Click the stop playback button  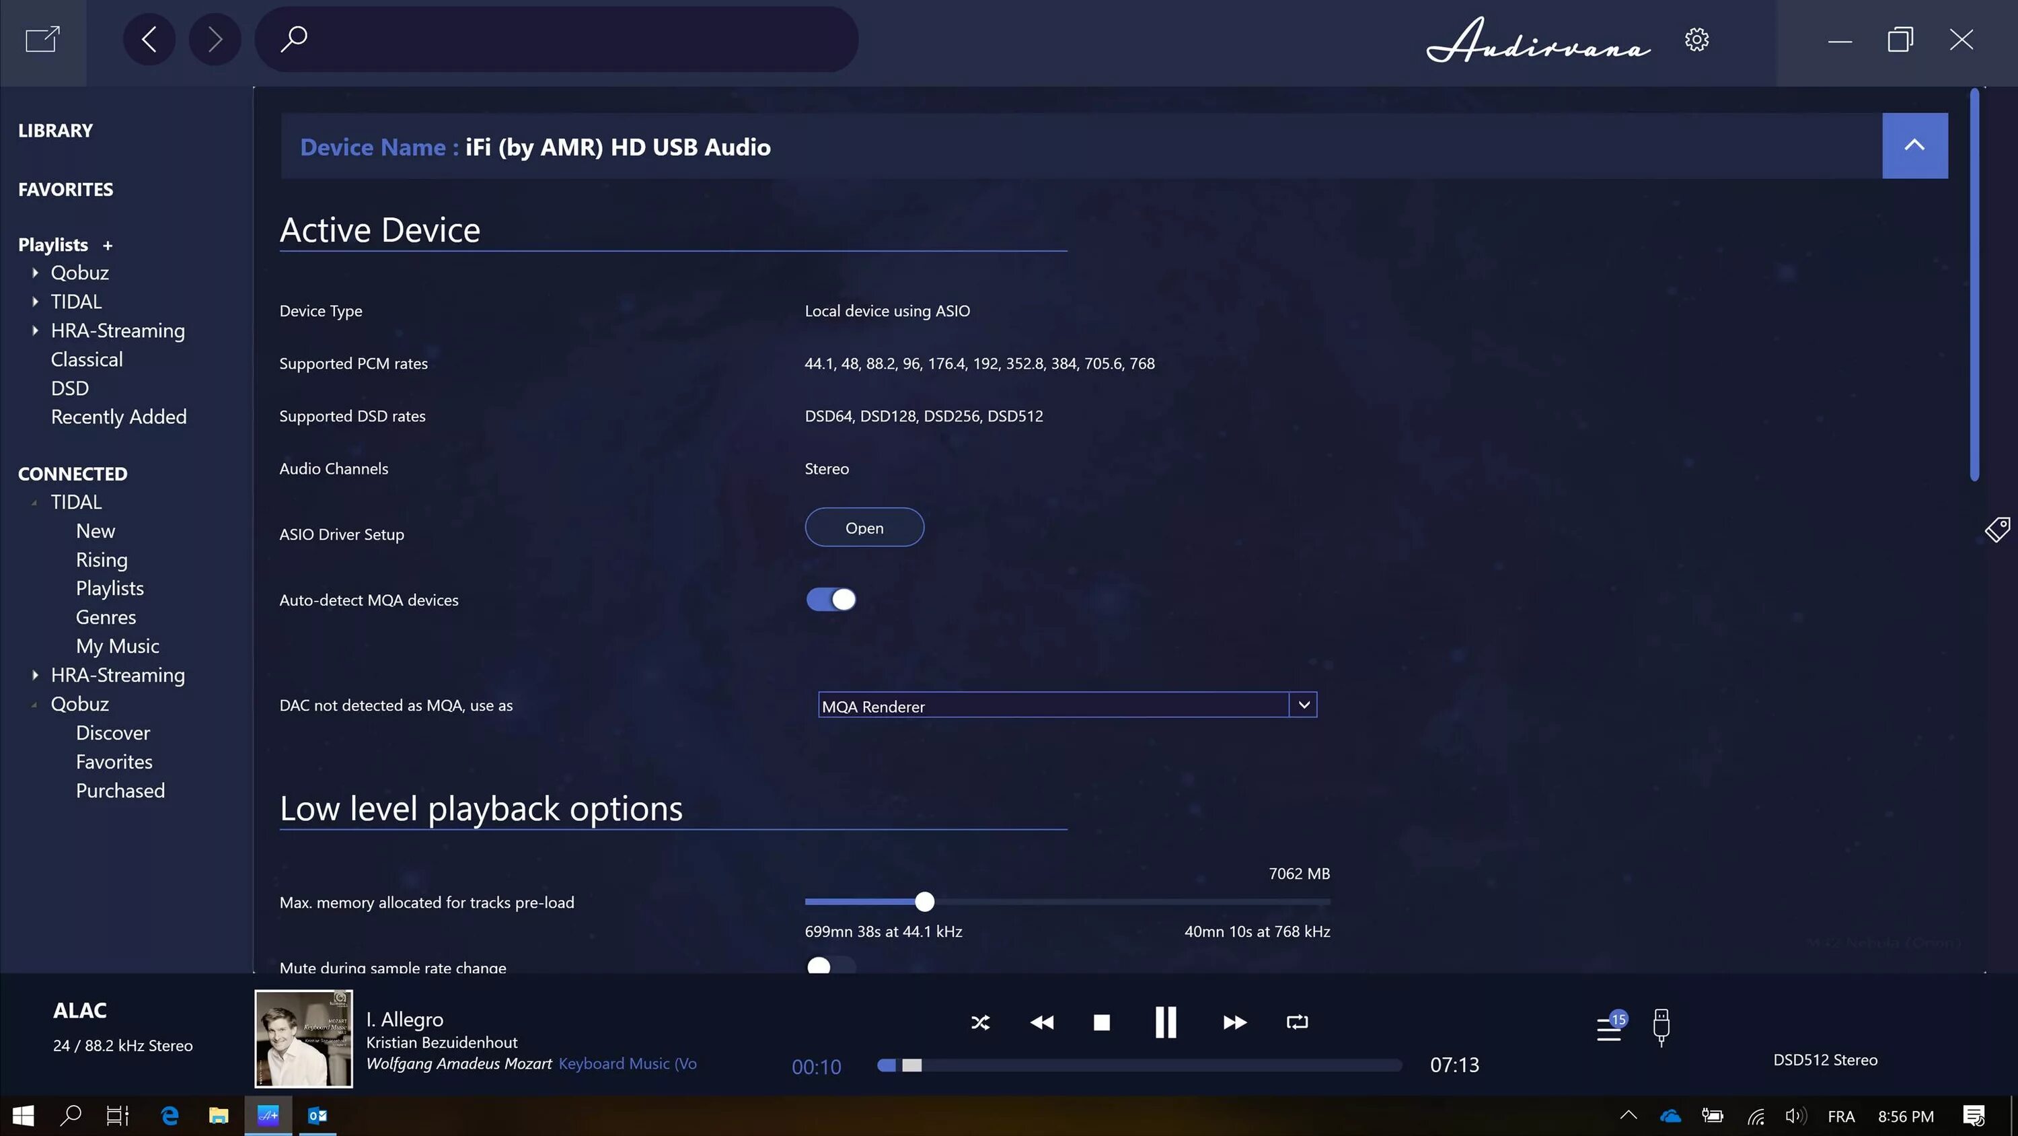pos(1101,1022)
